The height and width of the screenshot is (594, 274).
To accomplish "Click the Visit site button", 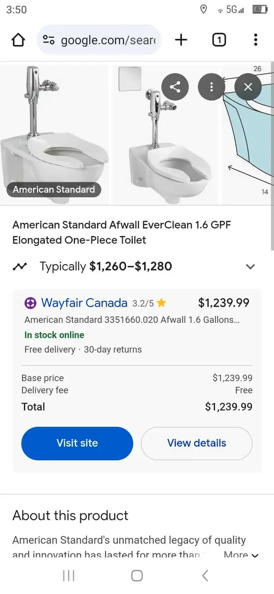I will click(x=77, y=443).
